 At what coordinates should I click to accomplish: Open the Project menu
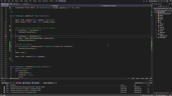17,1
